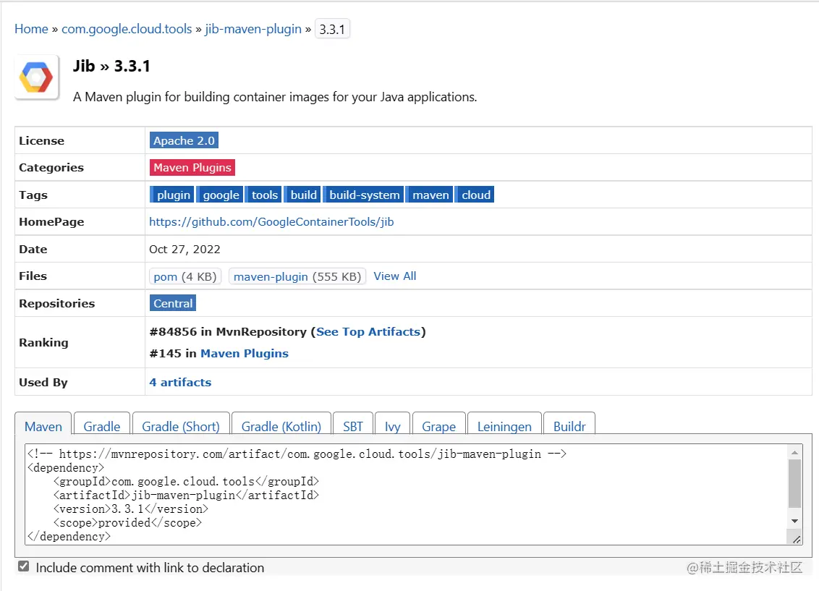Select the plugin tag
819x591 pixels.
172,195
